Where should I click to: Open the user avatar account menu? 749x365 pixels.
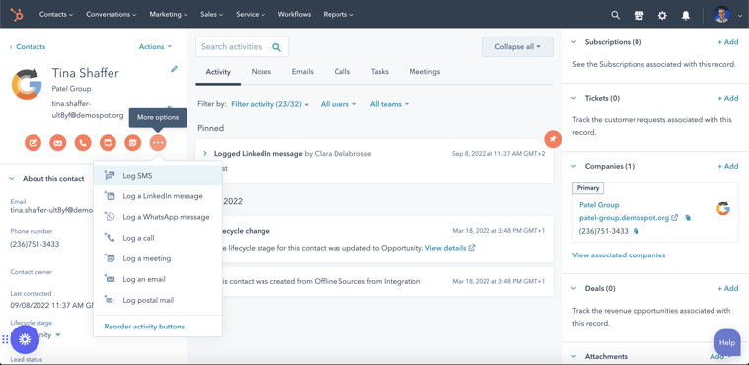722,15
